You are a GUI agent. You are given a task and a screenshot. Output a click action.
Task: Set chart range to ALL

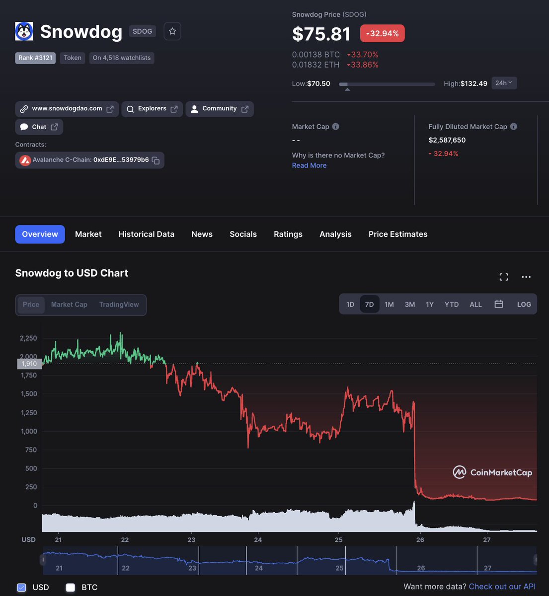pyautogui.click(x=475, y=304)
